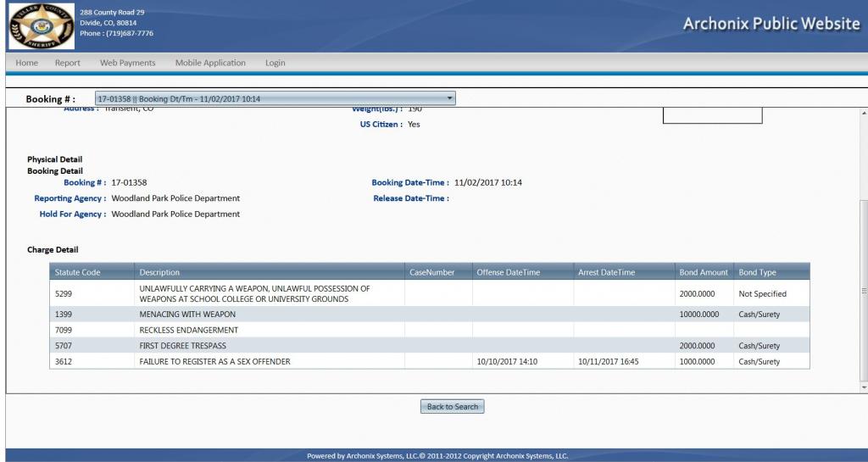The width and height of the screenshot is (868, 462).
Task: Click the Offense DateTime column header
Action: [508, 272]
